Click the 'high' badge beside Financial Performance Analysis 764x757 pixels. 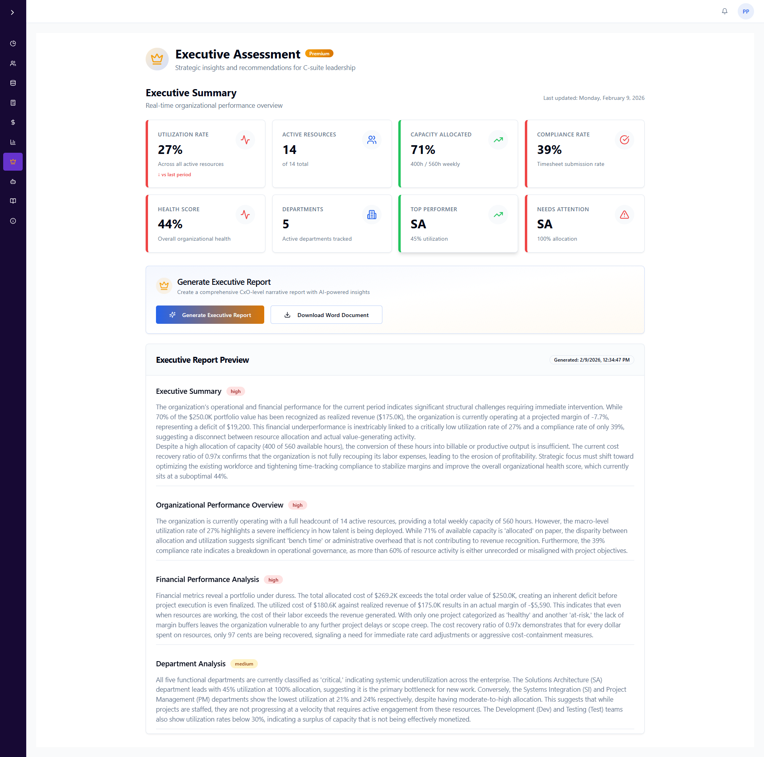pyautogui.click(x=273, y=580)
